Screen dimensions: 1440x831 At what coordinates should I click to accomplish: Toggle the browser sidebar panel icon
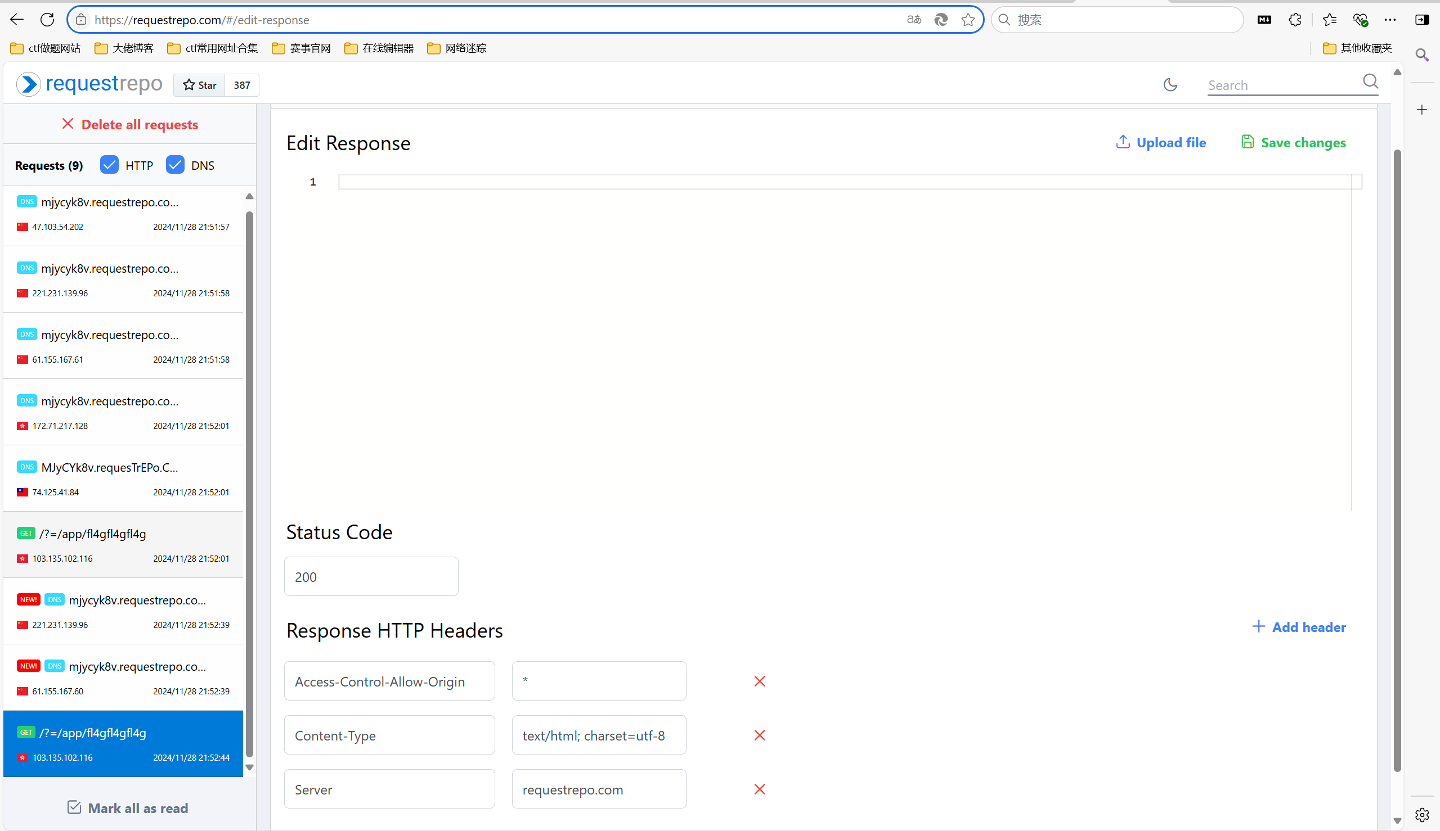coord(1422,20)
